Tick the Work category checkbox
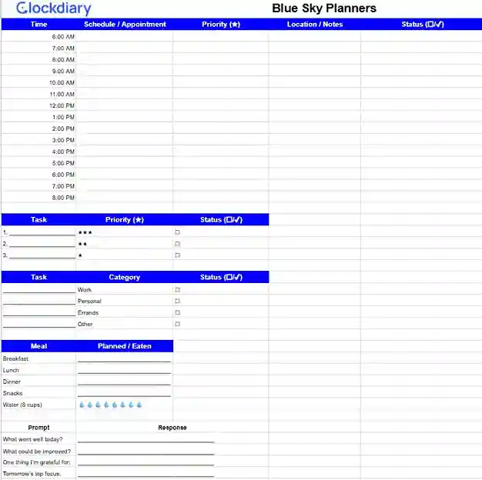 pyautogui.click(x=177, y=289)
